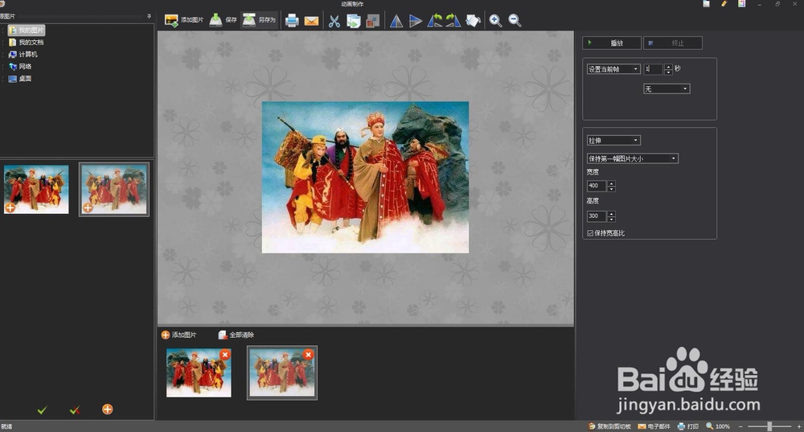
Task: Flip the image vertically with the blue triangle icon
Action: coord(416,21)
